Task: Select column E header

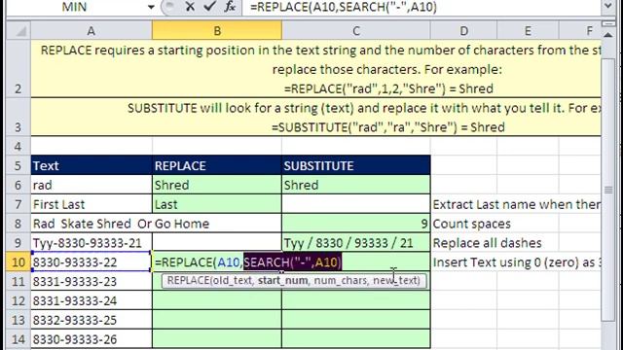Action: [528, 31]
